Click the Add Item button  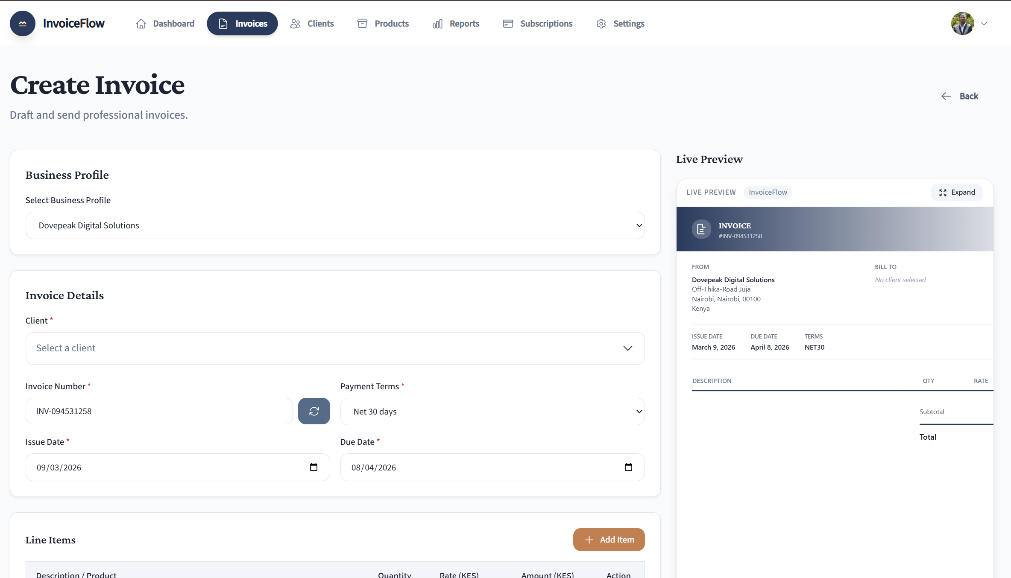(609, 540)
